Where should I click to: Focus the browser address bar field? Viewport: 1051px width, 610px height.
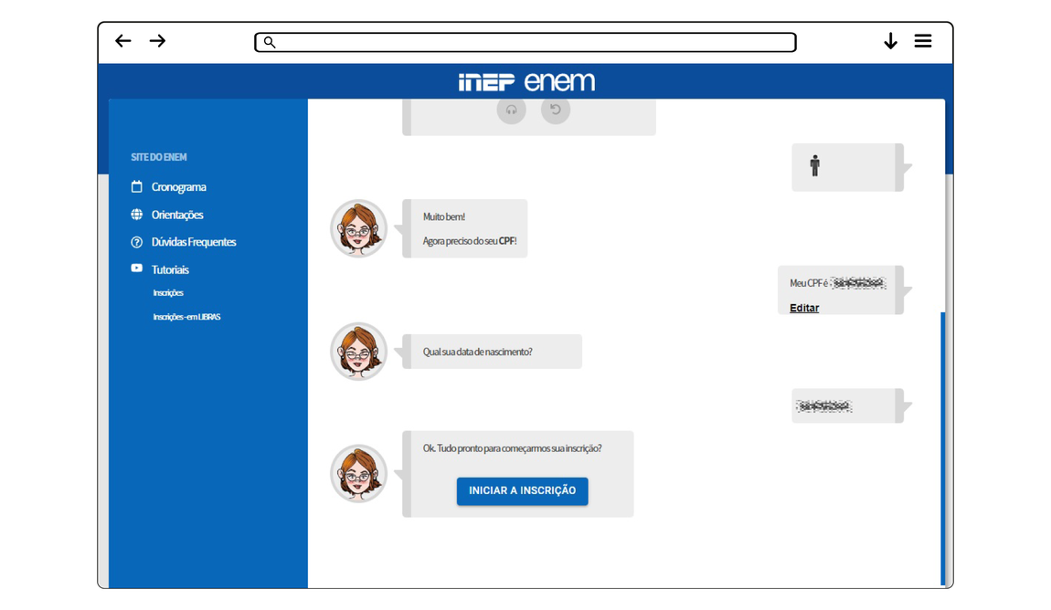525,42
